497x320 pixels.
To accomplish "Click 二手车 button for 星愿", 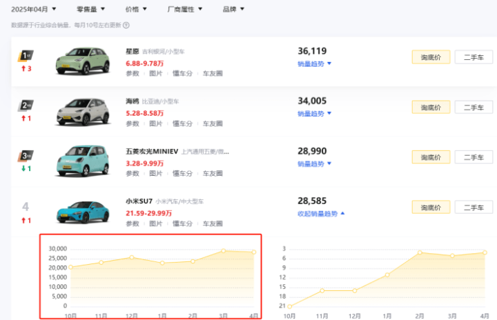I will [x=474, y=57].
